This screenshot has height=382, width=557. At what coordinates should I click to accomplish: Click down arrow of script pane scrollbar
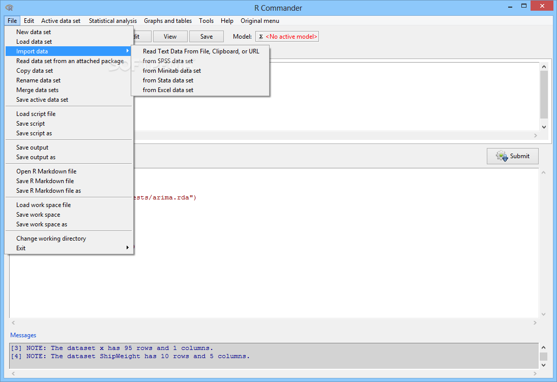point(544,127)
